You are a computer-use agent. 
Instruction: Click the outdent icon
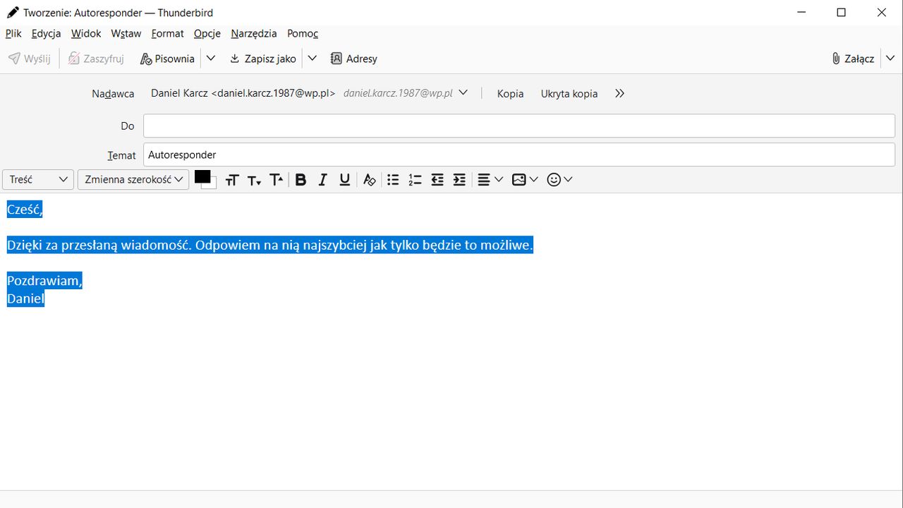[x=437, y=180]
